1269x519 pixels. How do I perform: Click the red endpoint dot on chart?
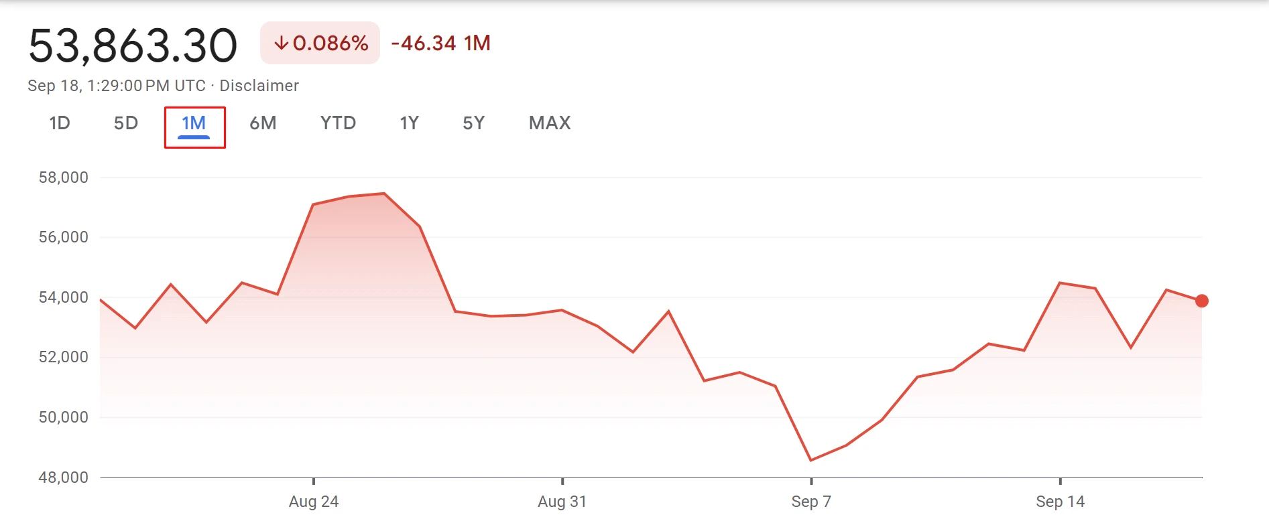1201,301
